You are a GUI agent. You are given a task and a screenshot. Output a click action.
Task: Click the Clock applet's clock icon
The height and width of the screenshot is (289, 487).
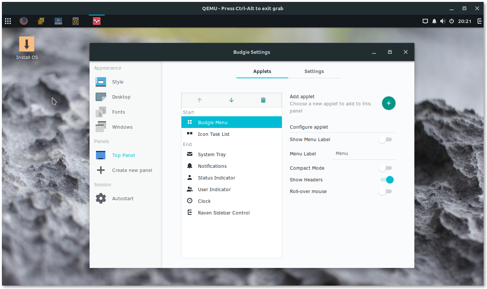(x=190, y=201)
